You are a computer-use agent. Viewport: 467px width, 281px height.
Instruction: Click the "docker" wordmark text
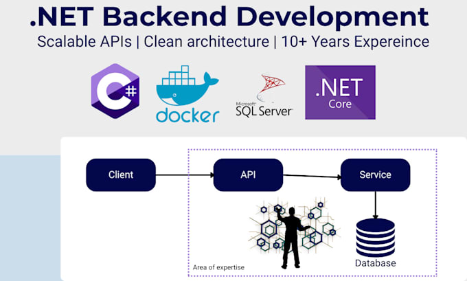pos(187,115)
